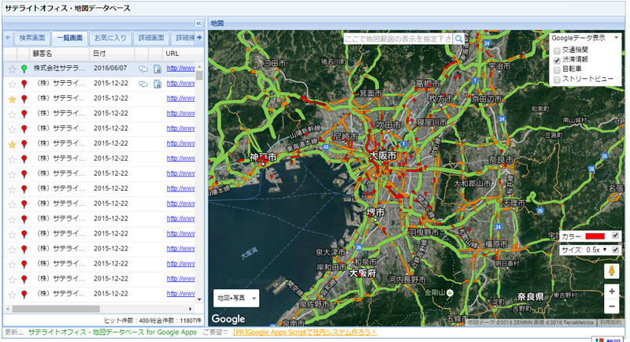Switch to the 検索画面 tab

pos(32,38)
